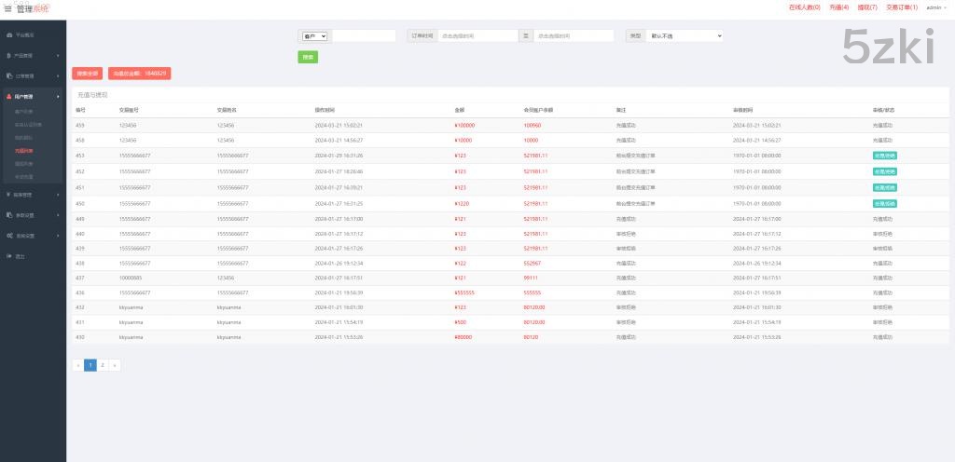Click the gears icon for 系统设置
The image size is (955, 462).
tap(9, 236)
